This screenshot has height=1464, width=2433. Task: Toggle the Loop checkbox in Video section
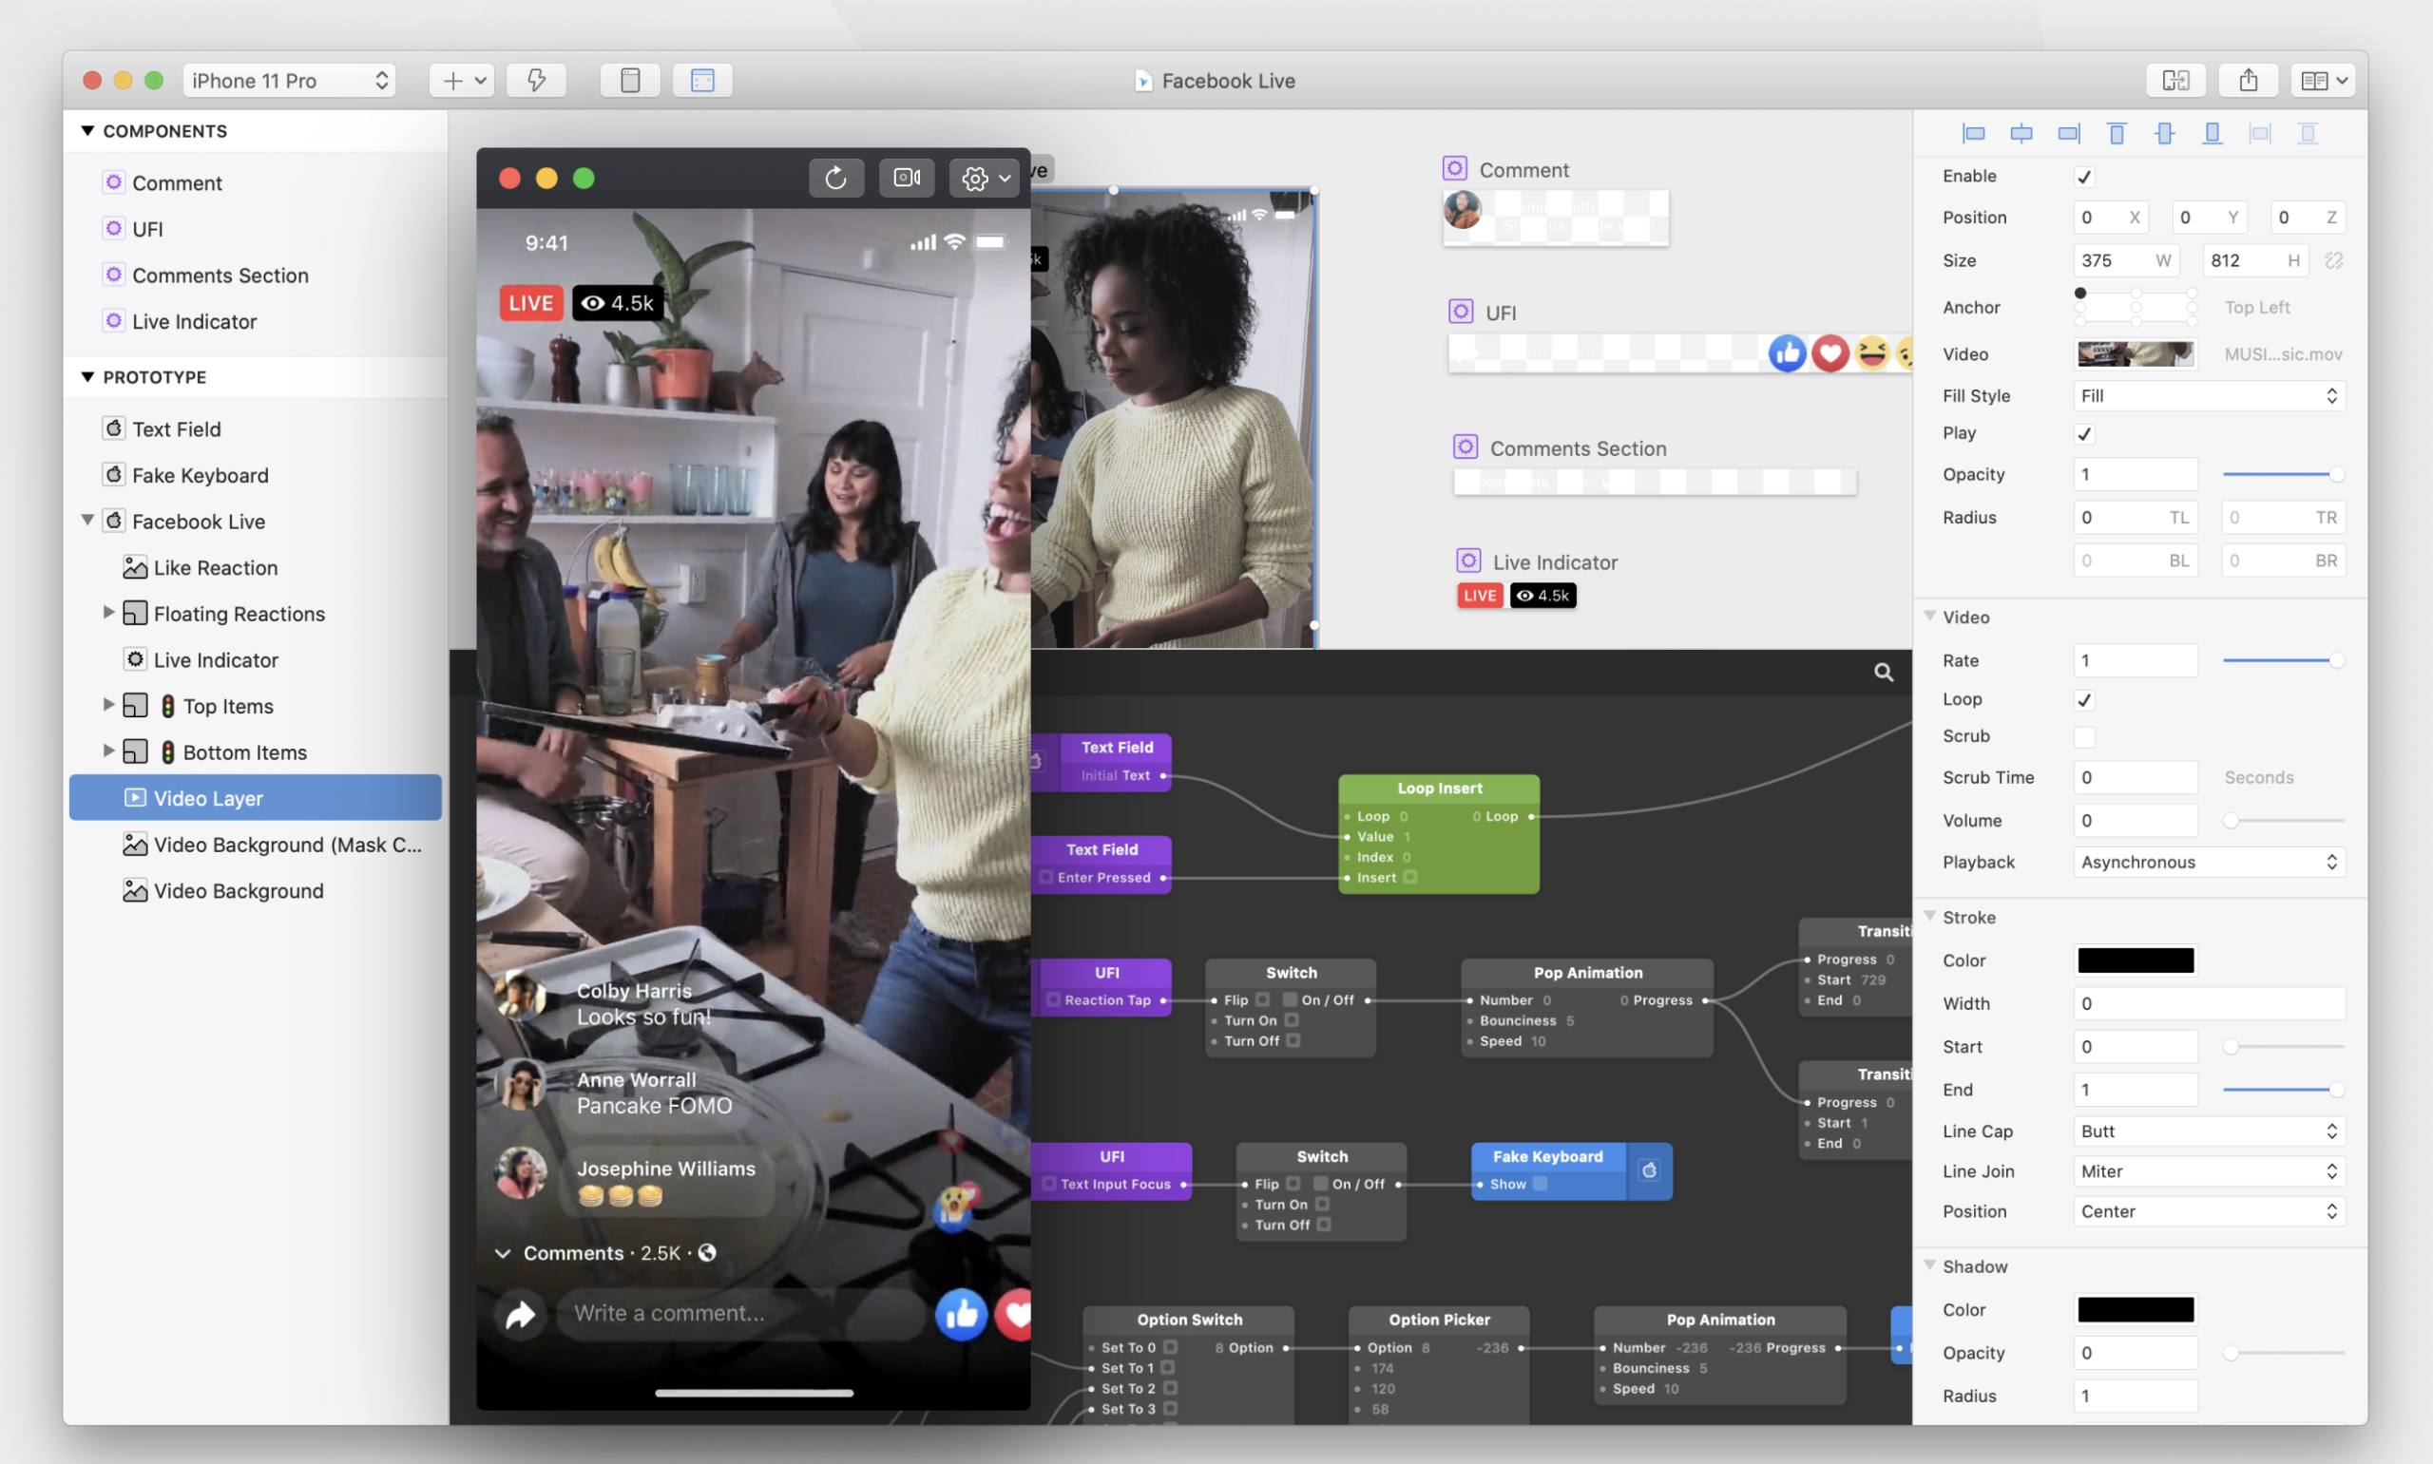click(x=2084, y=700)
